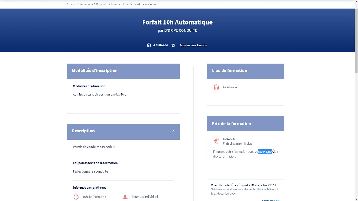Click the Description section header

(x=123, y=131)
